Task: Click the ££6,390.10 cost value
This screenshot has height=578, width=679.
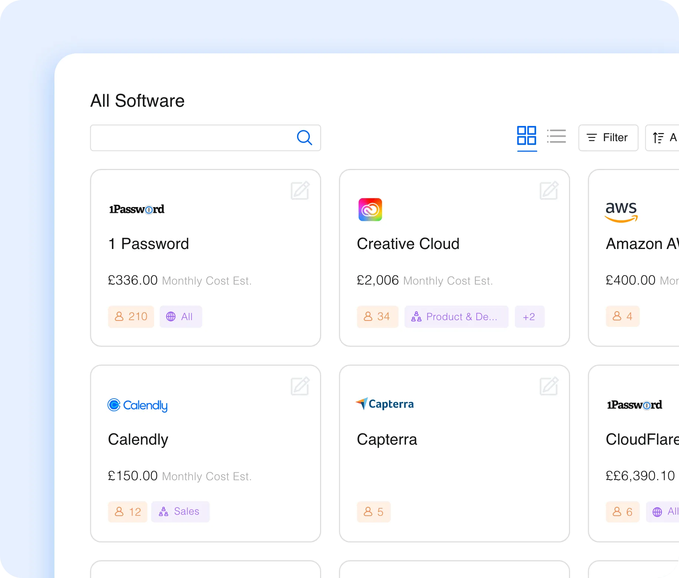Action: 640,476
